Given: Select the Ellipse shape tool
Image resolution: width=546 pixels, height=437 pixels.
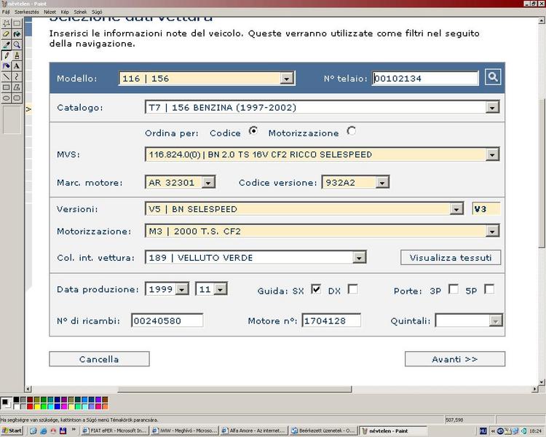Looking at the screenshot, I should tap(7, 98).
